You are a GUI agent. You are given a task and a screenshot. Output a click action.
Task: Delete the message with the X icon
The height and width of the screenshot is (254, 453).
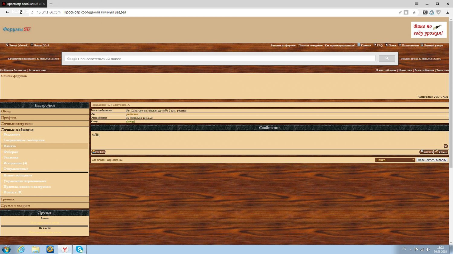point(445,146)
